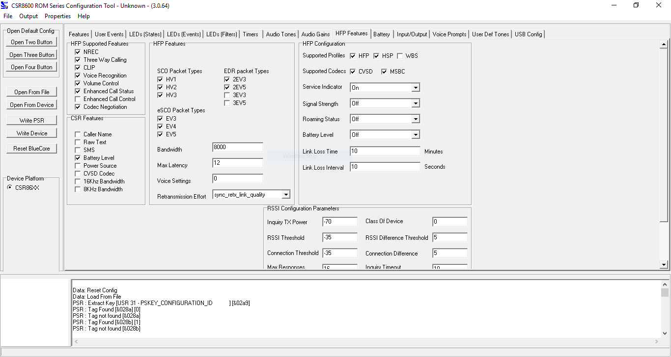Click the Bandwidth input field
Image resolution: width=671 pixels, height=357 pixels.
tap(238, 147)
